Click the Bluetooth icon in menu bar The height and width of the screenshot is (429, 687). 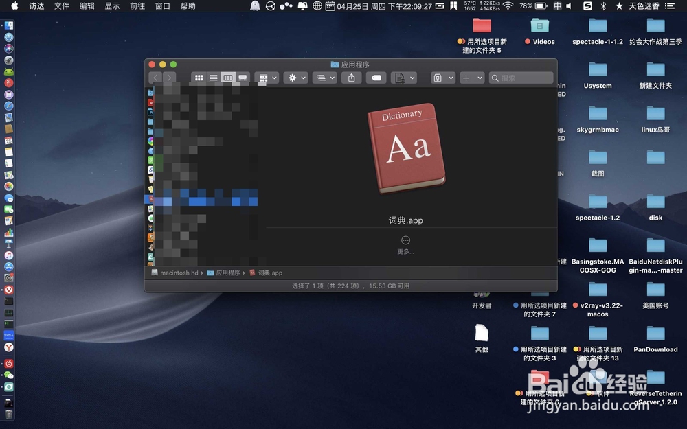(603, 5)
